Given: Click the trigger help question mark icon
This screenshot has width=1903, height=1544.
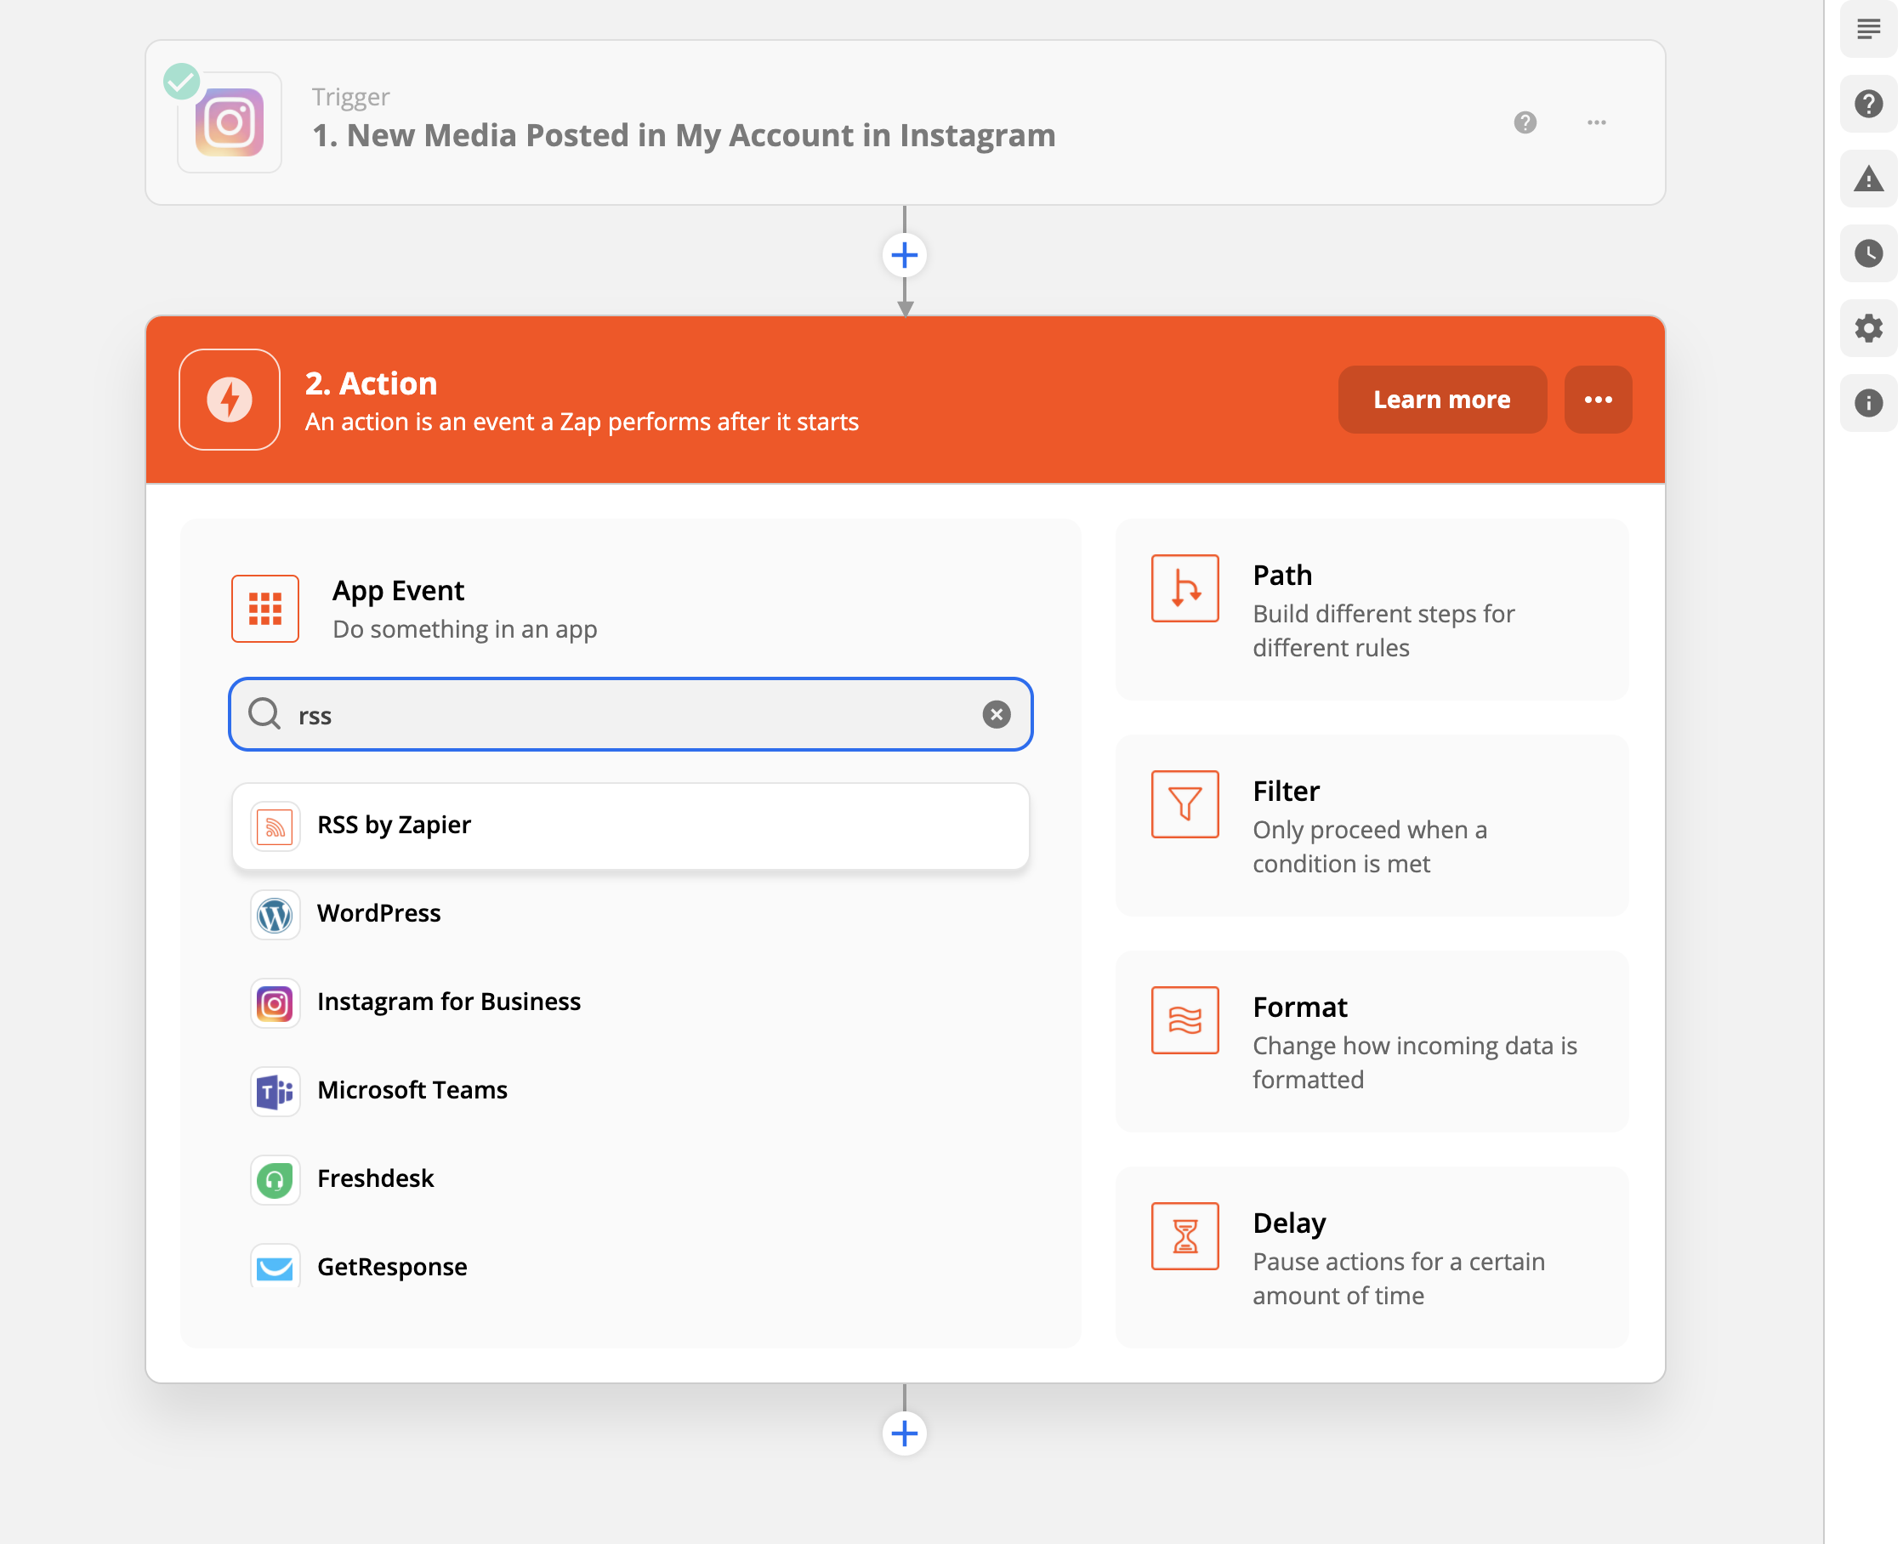Looking at the screenshot, I should (x=1525, y=122).
